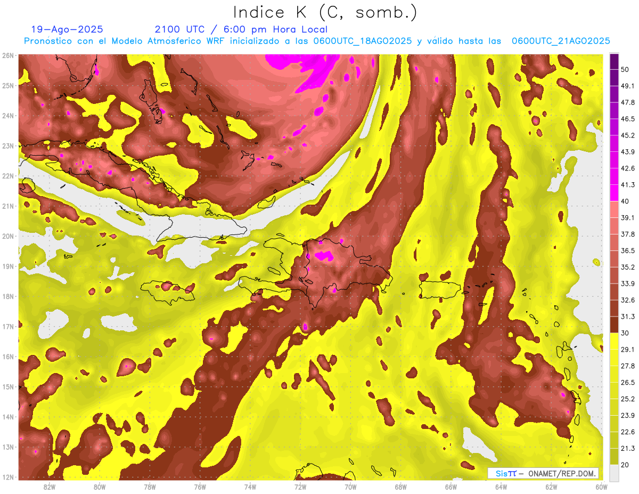Click the colorbar label '27.8'
The width and height of the screenshot is (639, 494).
click(x=627, y=366)
